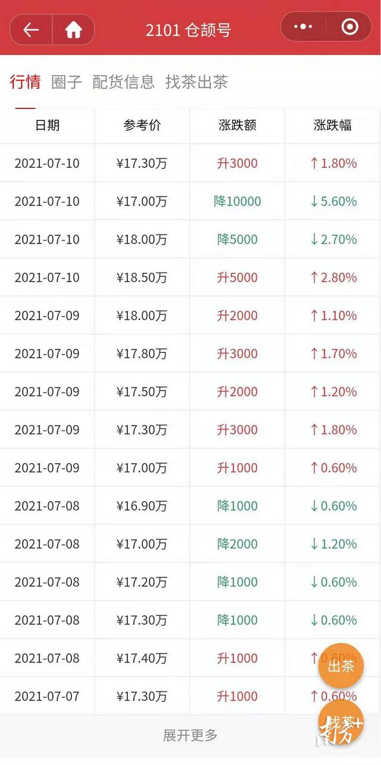
Task: Go to home via house icon
Action: [x=73, y=30]
